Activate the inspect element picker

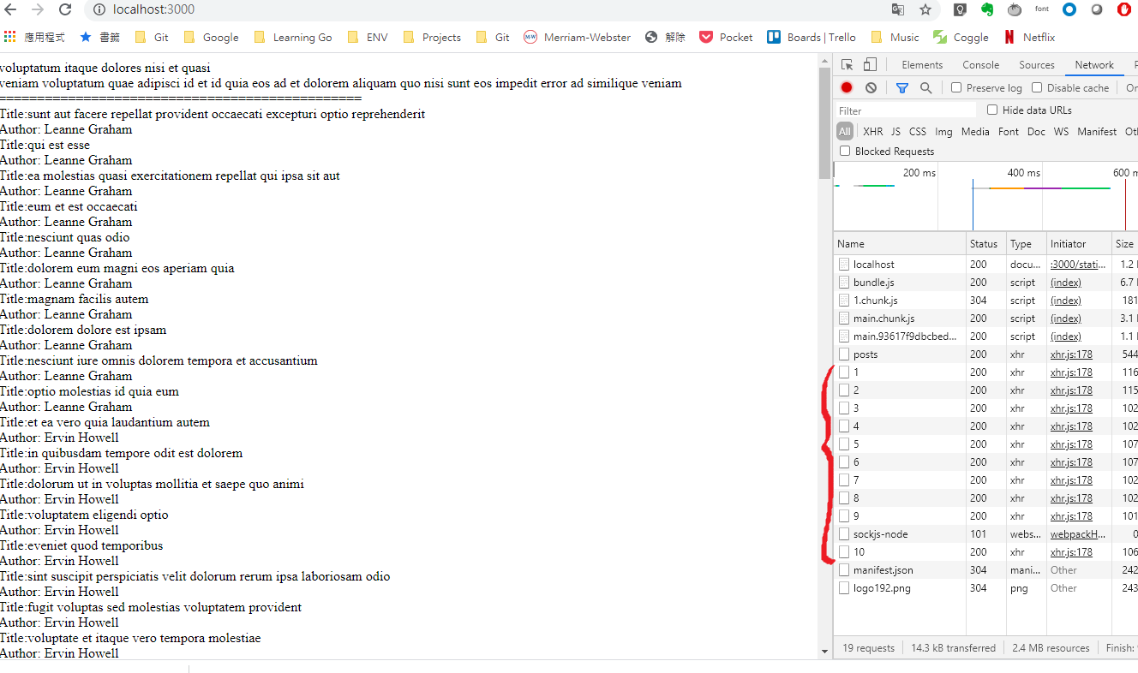pyautogui.click(x=847, y=65)
